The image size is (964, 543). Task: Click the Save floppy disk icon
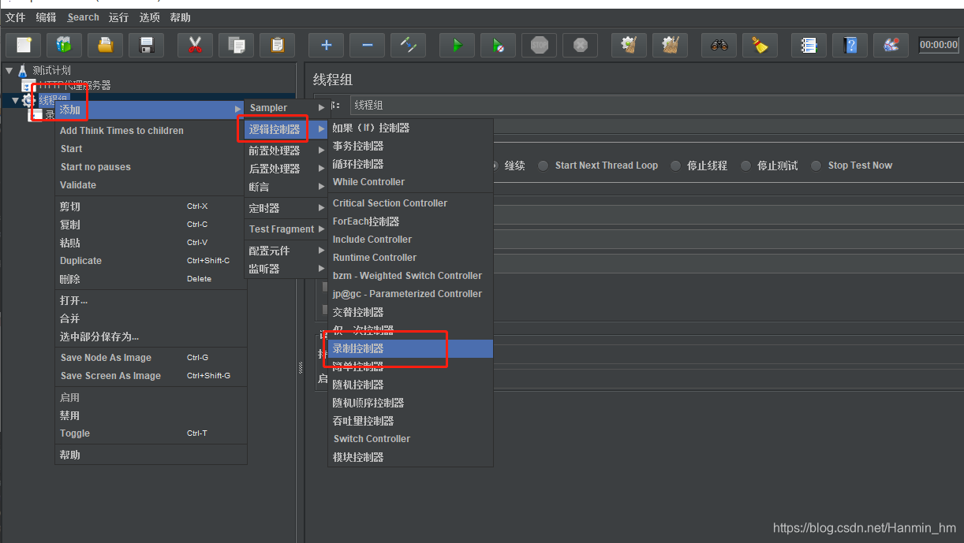(146, 45)
